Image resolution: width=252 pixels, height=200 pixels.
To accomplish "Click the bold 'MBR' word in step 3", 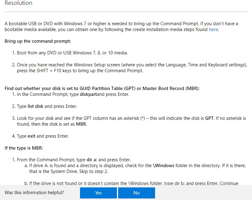I will coord(81,124).
